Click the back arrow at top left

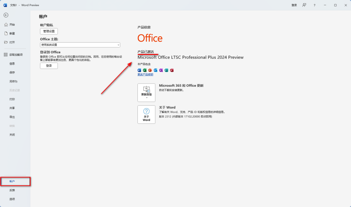pos(6,15)
